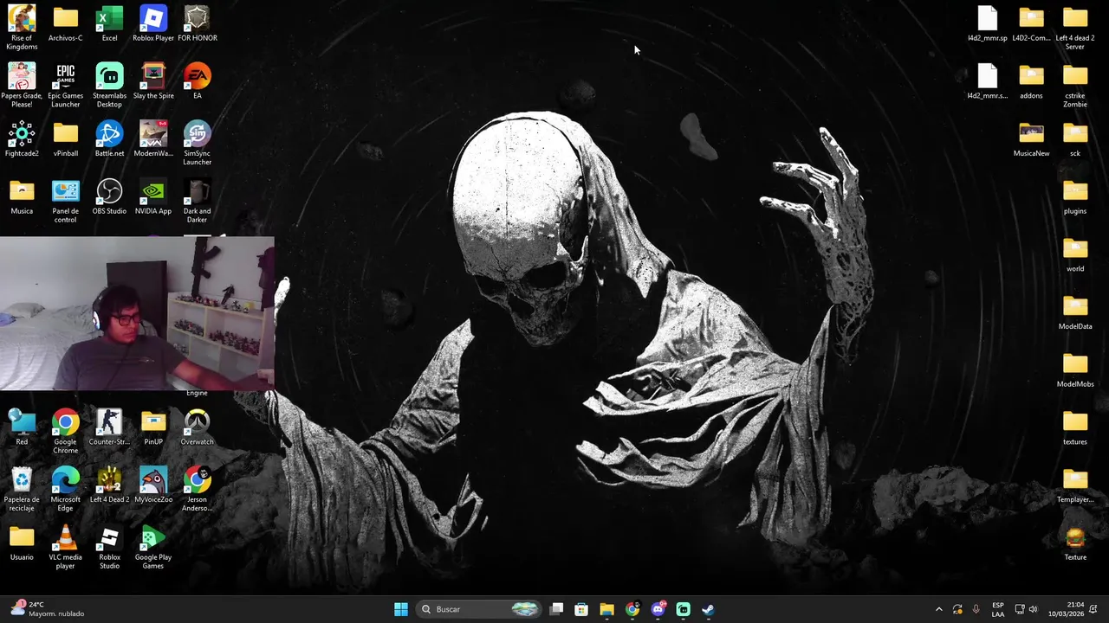Open the Windows Start menu

tap(401, 609)
